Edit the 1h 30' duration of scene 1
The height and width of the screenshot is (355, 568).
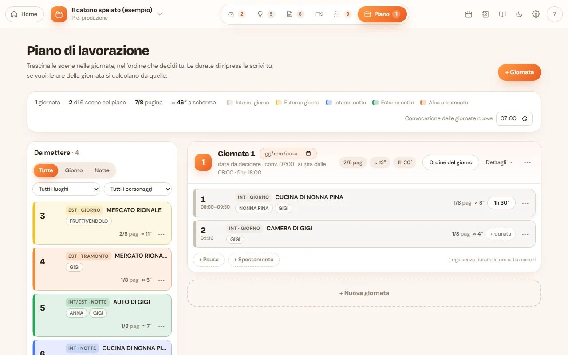[501, 203]
